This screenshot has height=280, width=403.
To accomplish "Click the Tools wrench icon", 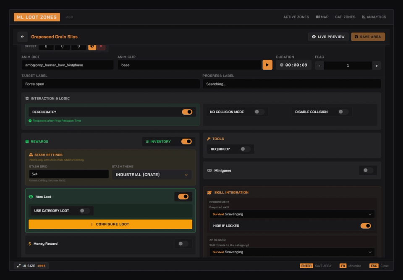I will [209, 139].
